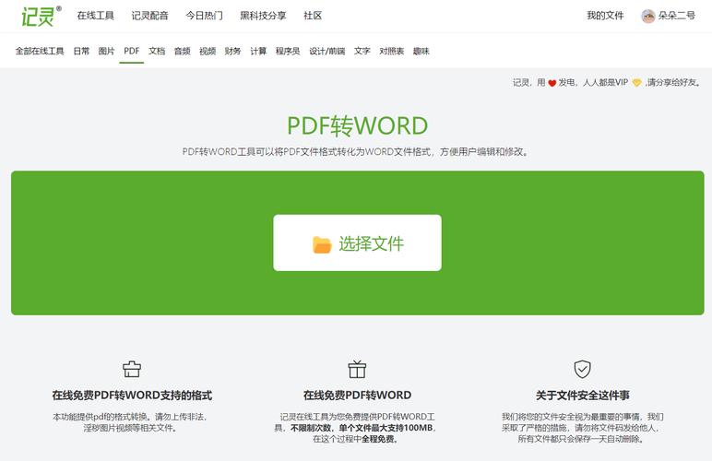712x461 pixels.
Task: Select the 全部在线工具 tab
Action: [x=40, y=51]
